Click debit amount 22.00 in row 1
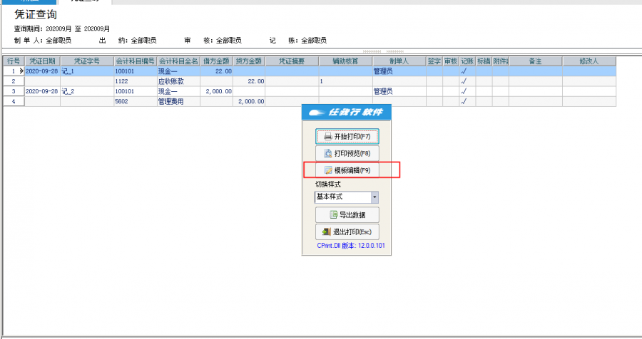This screenshot has height=339, width=642. click(216, 71)
